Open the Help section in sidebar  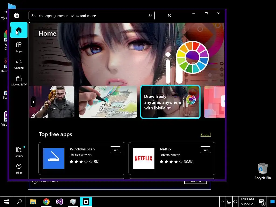pyautogui.click(x=19, y=169)
